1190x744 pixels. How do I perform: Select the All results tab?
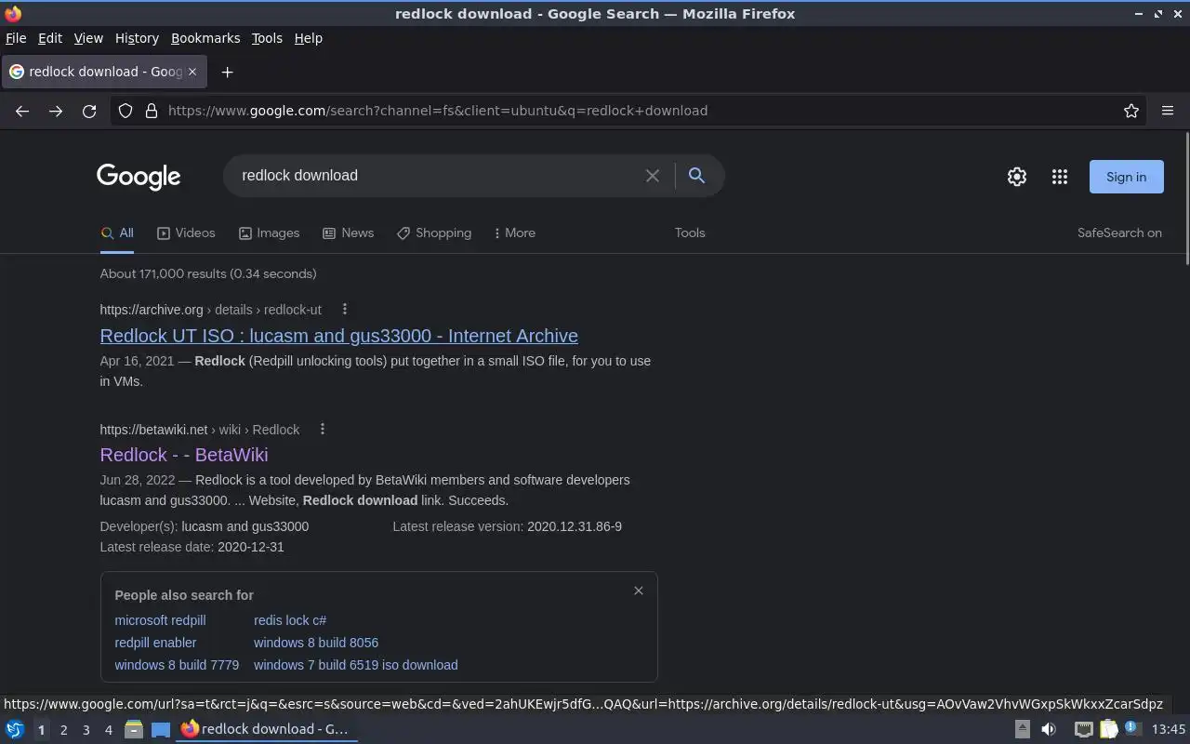pos(117,232)
